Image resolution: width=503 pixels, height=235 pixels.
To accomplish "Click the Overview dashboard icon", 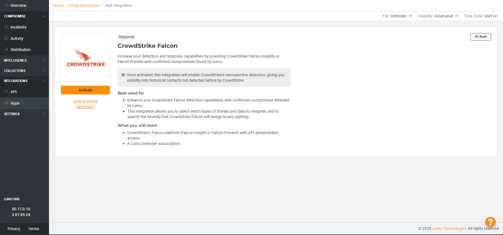I will point(6,5).
